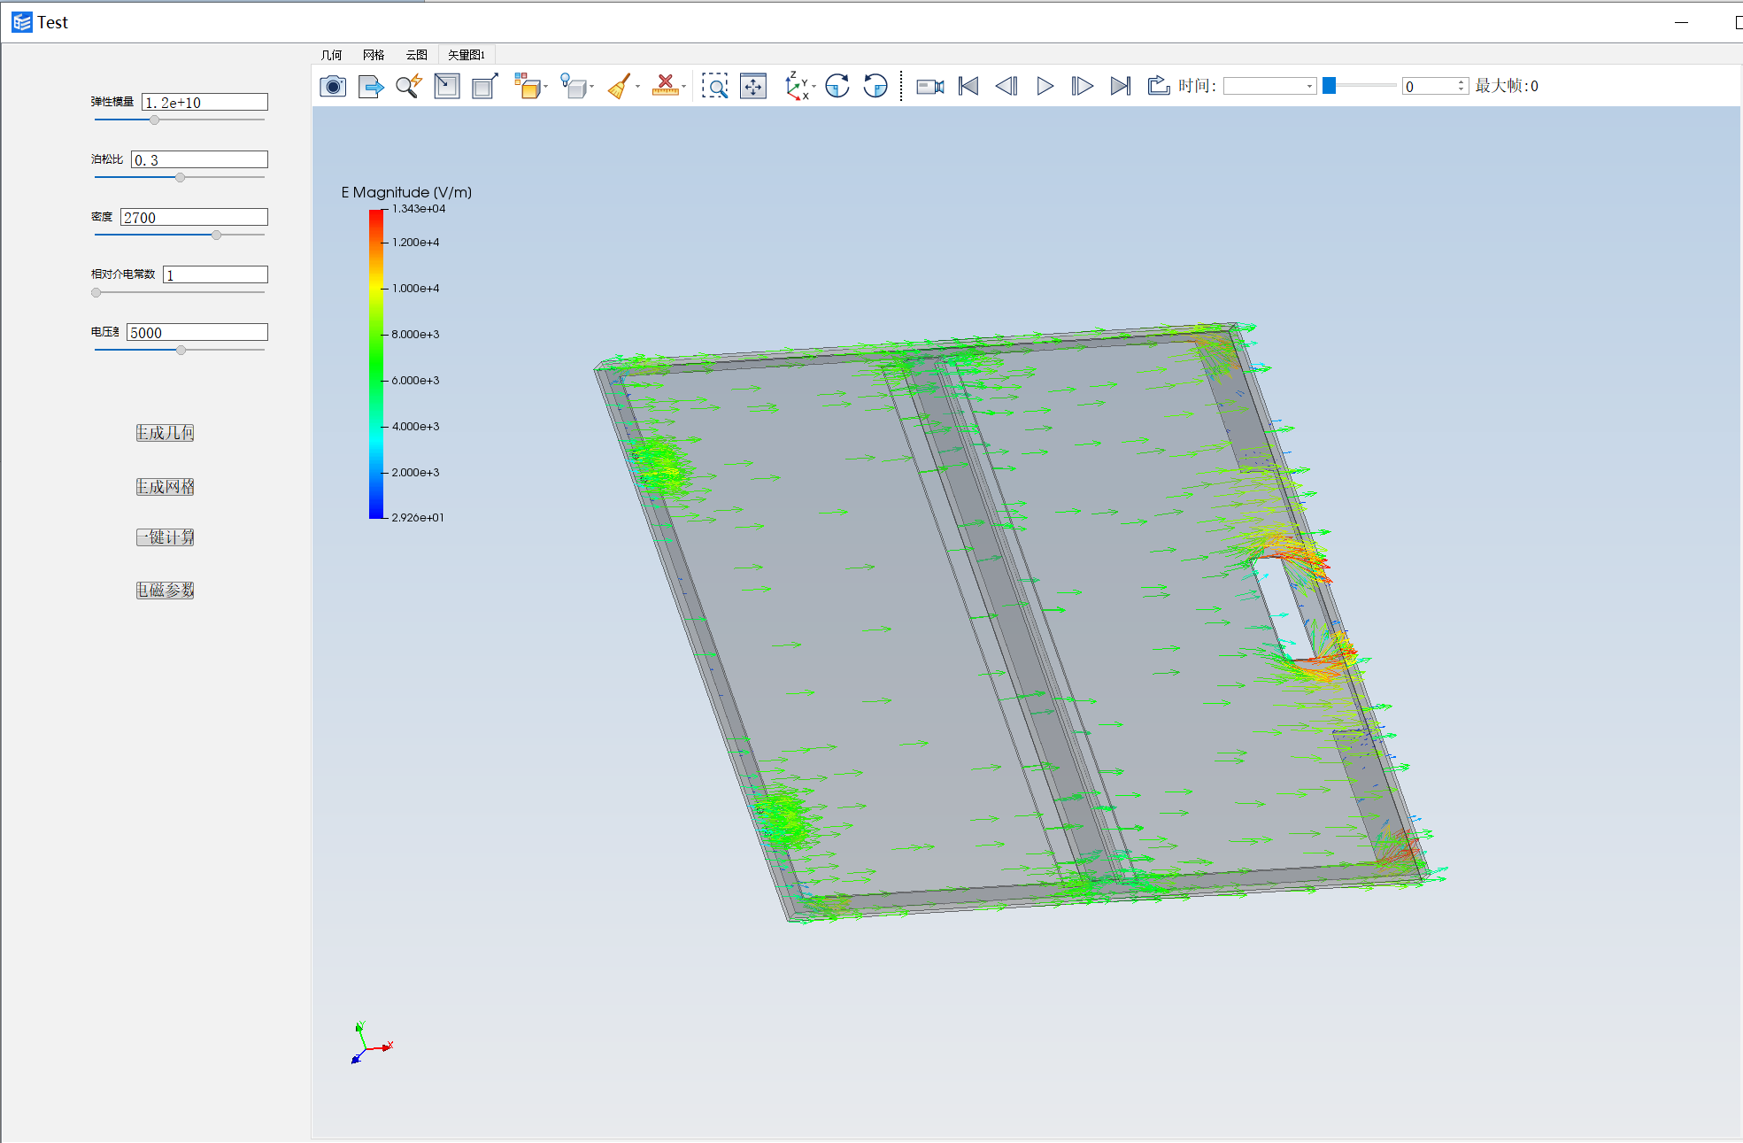Click the '1.343e+04' legend maximum value

point(419,209)
